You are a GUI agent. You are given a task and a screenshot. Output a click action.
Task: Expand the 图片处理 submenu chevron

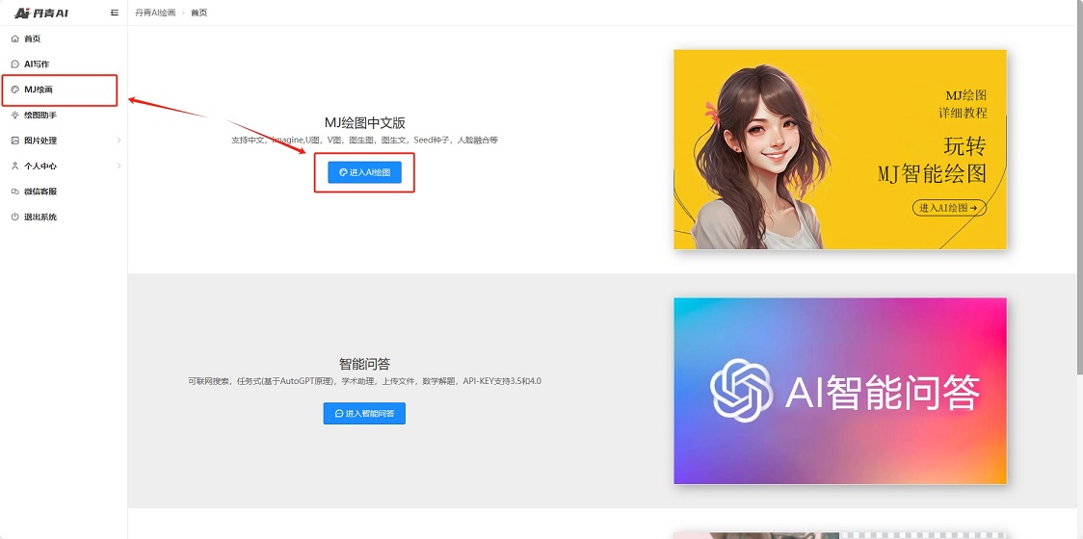[x=119, y=141]
